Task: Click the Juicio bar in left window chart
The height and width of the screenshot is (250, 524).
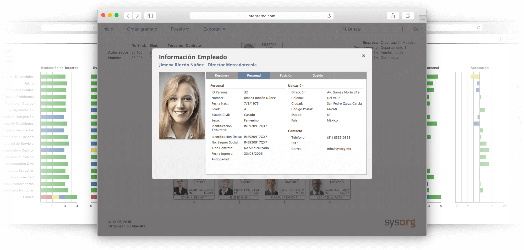Action: 54,83
